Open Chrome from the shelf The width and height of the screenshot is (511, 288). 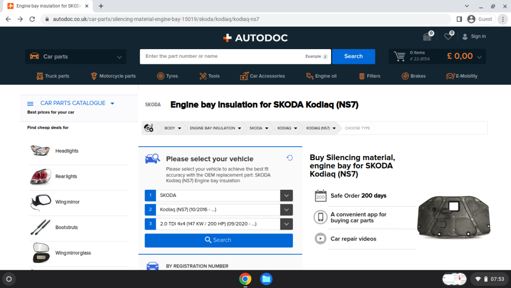(x=245, y=279)
